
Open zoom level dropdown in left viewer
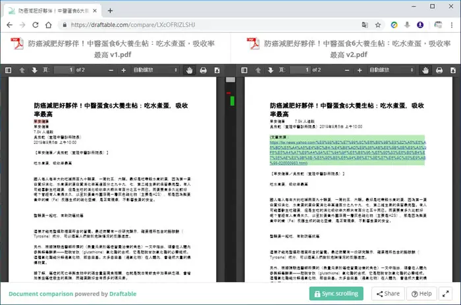pyautogui.click(x=155, y=70)
